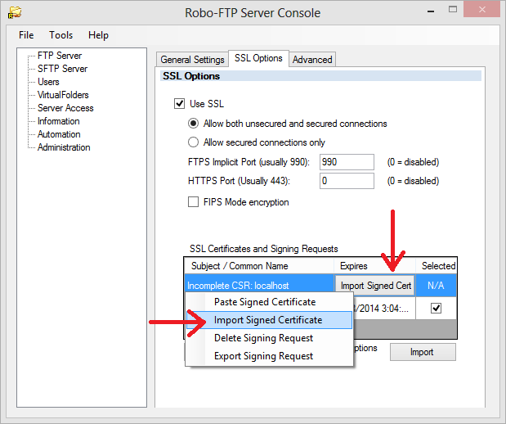Select Allow both unsecured and secured connections
This screenshot has width=506, height=424.
coord(193,124)
